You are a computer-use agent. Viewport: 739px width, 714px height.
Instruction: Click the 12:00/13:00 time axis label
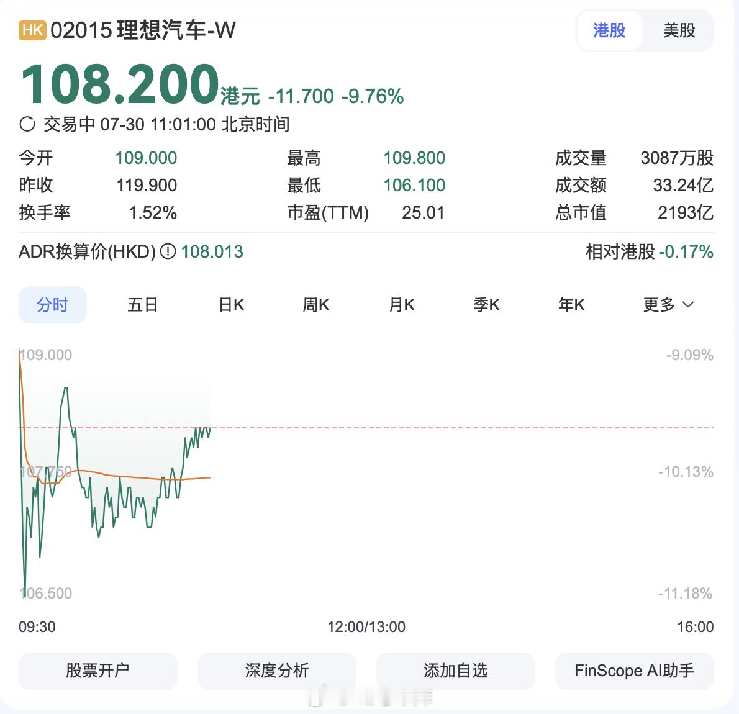[x=366, y=627]
